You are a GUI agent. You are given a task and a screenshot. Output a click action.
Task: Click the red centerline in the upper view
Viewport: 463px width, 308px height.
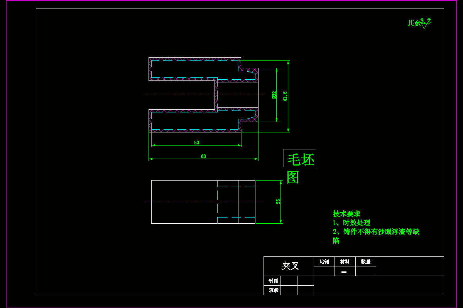(204, 94)
